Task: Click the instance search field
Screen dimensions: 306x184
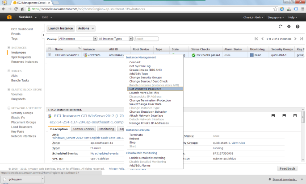Action: (x=146, y=39)
